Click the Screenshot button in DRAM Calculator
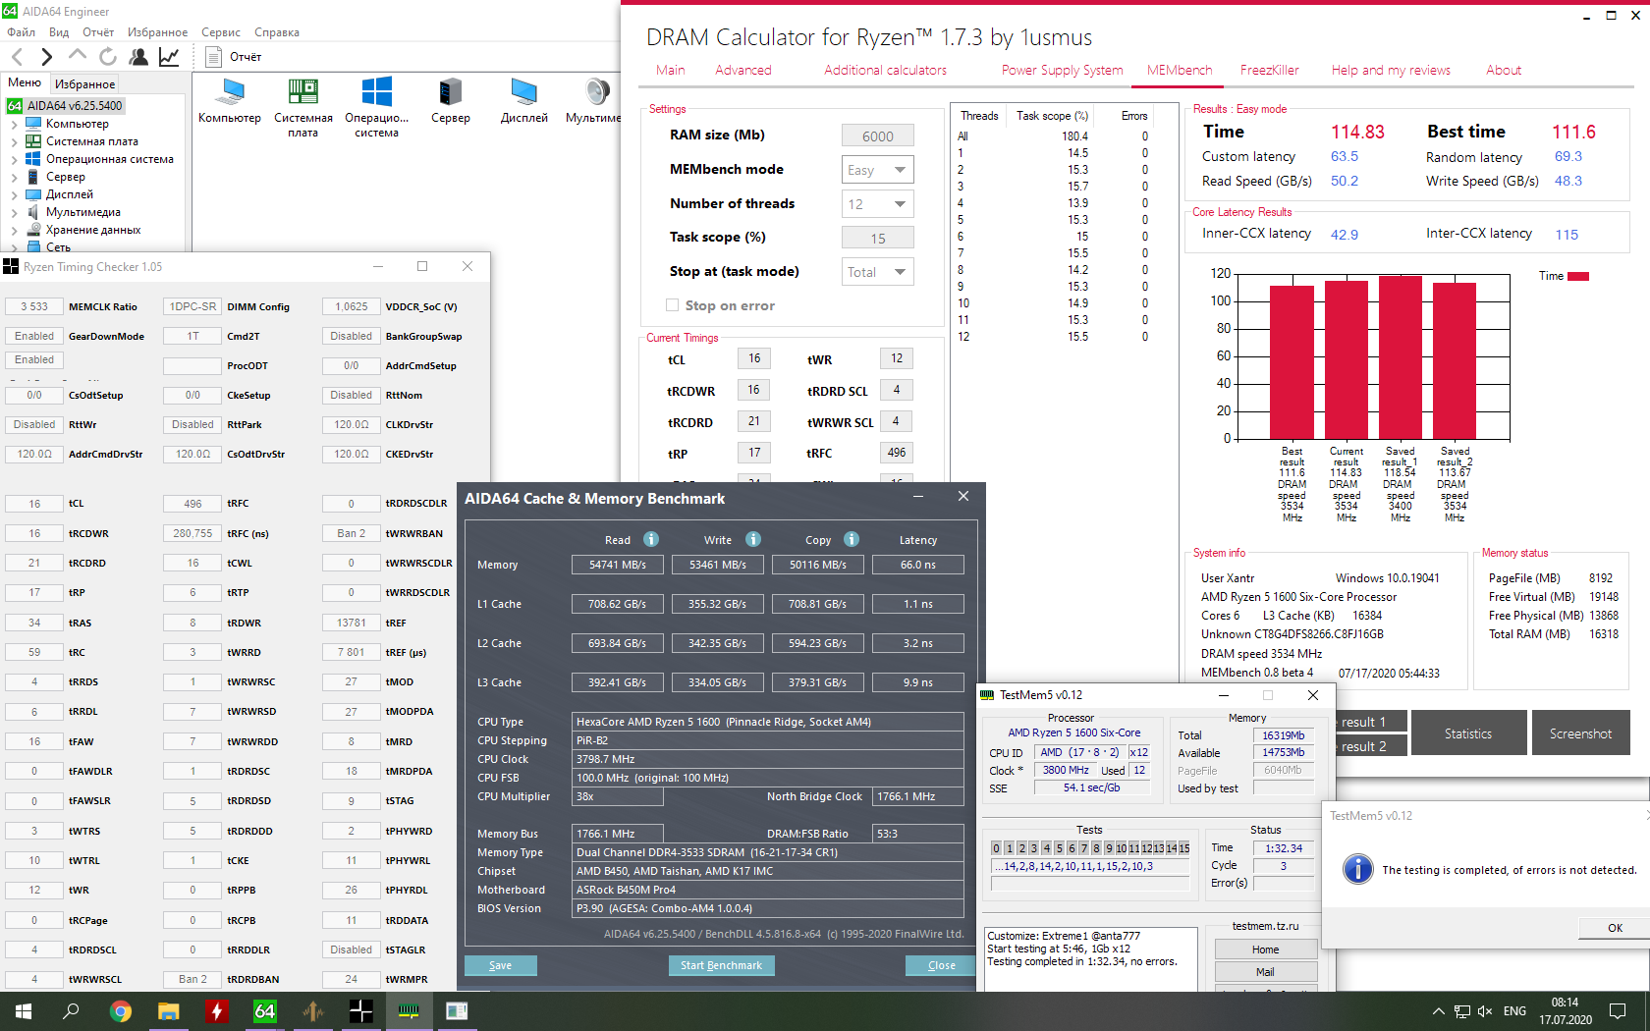The width and height of the screenshot is (1650, 1031). click(1581, 733)
